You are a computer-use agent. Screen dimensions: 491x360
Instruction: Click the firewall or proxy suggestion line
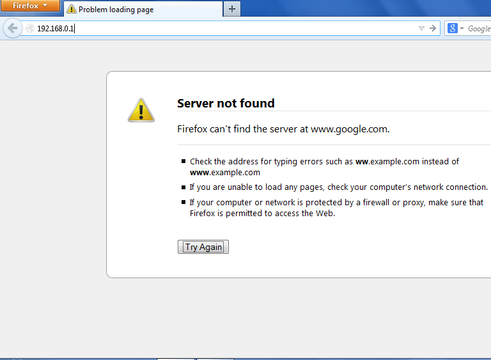(x=336, y=208)
